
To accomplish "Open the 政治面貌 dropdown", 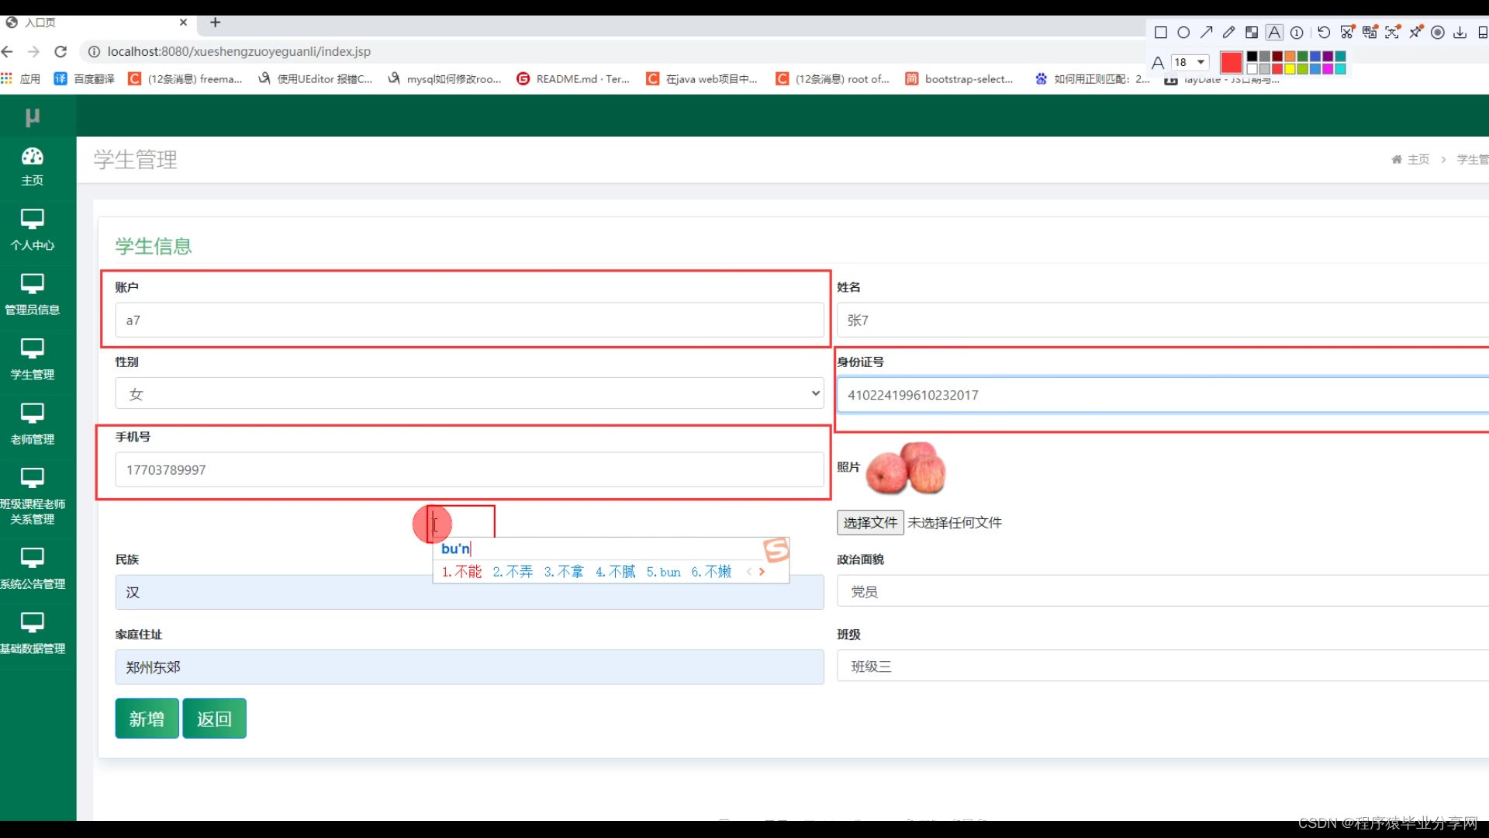I will tap(1163, 591).
